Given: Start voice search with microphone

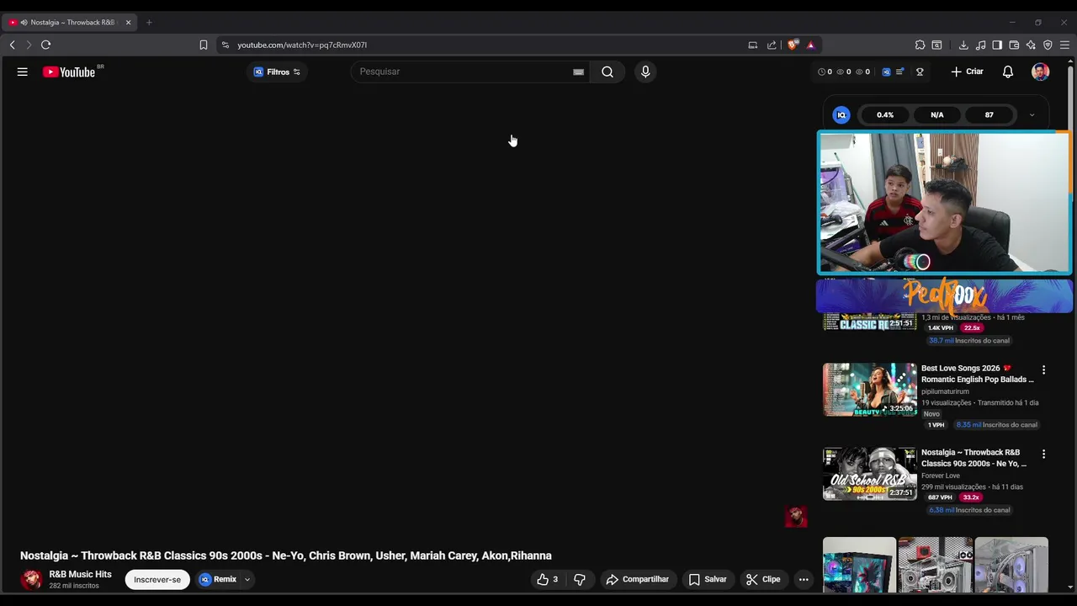Looking at the screenshot, I should point(645,72).
